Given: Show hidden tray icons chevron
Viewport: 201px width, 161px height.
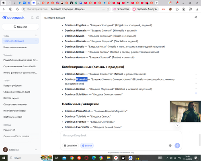Looking at the screenshot, I should [167, 158].
